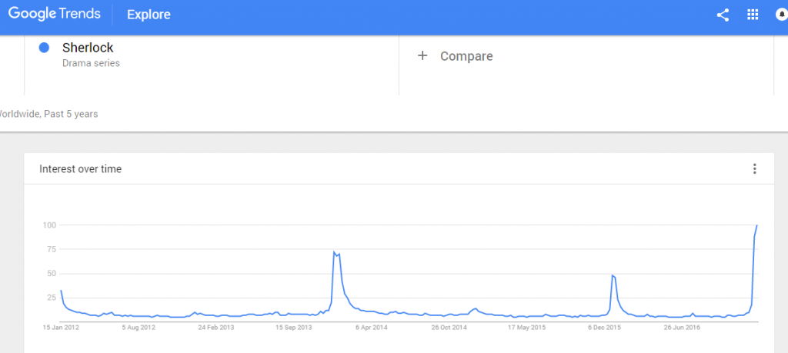Viewport: 788px width, 353px height.
Task: Click the Google Trends logo
Action: tap(55, 14)
